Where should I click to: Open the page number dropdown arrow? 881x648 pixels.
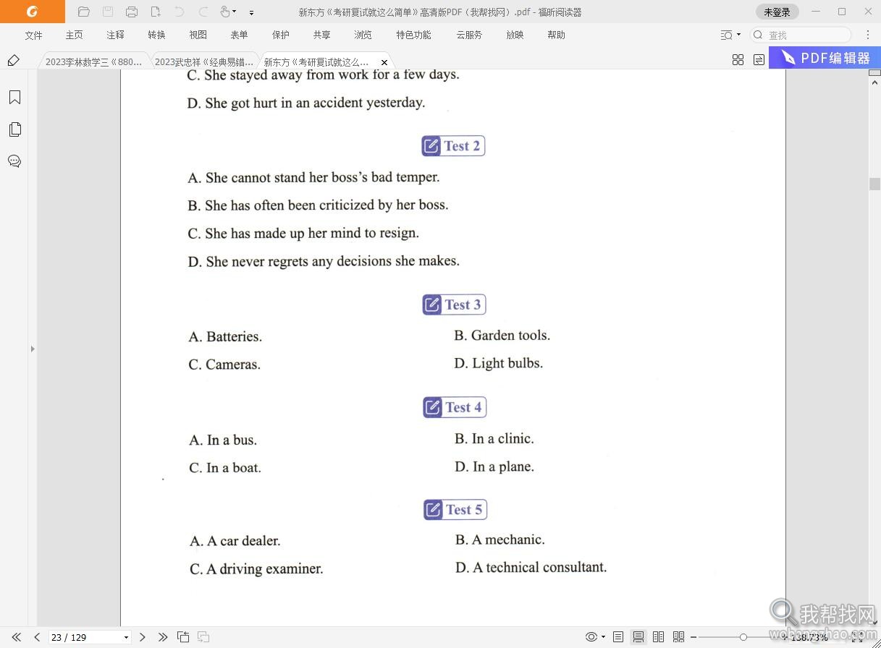click(x=126, y=637)
